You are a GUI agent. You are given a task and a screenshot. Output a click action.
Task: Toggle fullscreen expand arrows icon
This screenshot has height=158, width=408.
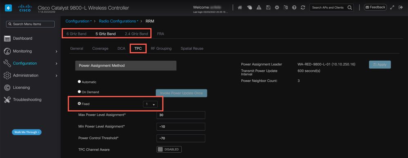(392, 7)
